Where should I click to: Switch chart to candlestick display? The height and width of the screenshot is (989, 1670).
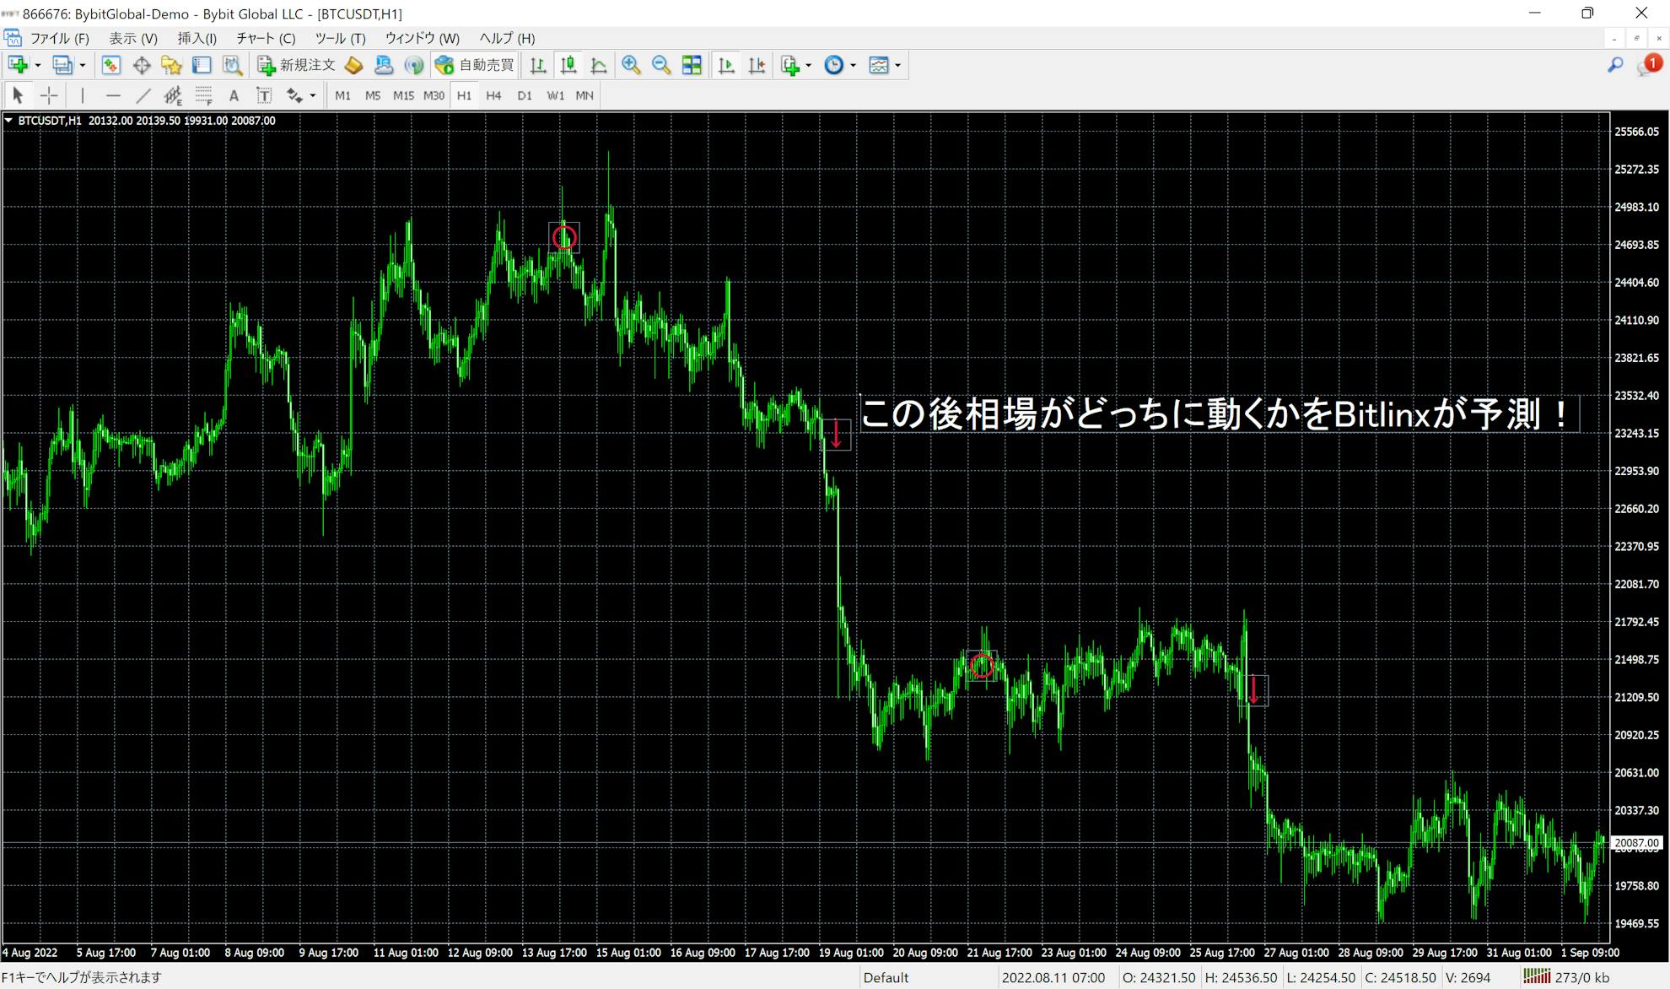click(x=568, y=65)
